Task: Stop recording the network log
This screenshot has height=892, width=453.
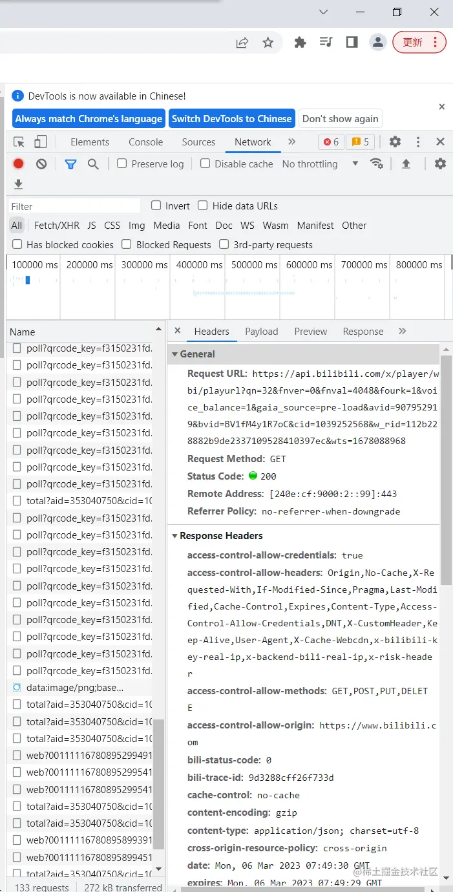Action: (x=19, y=164)
